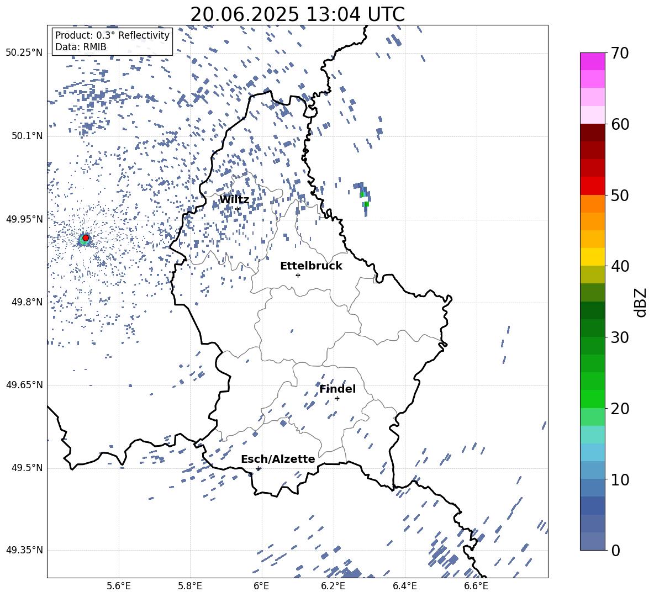
Task: Click the Esch/Alzette station cross marker
Action: pyautogui.click(x=258, y=468)
